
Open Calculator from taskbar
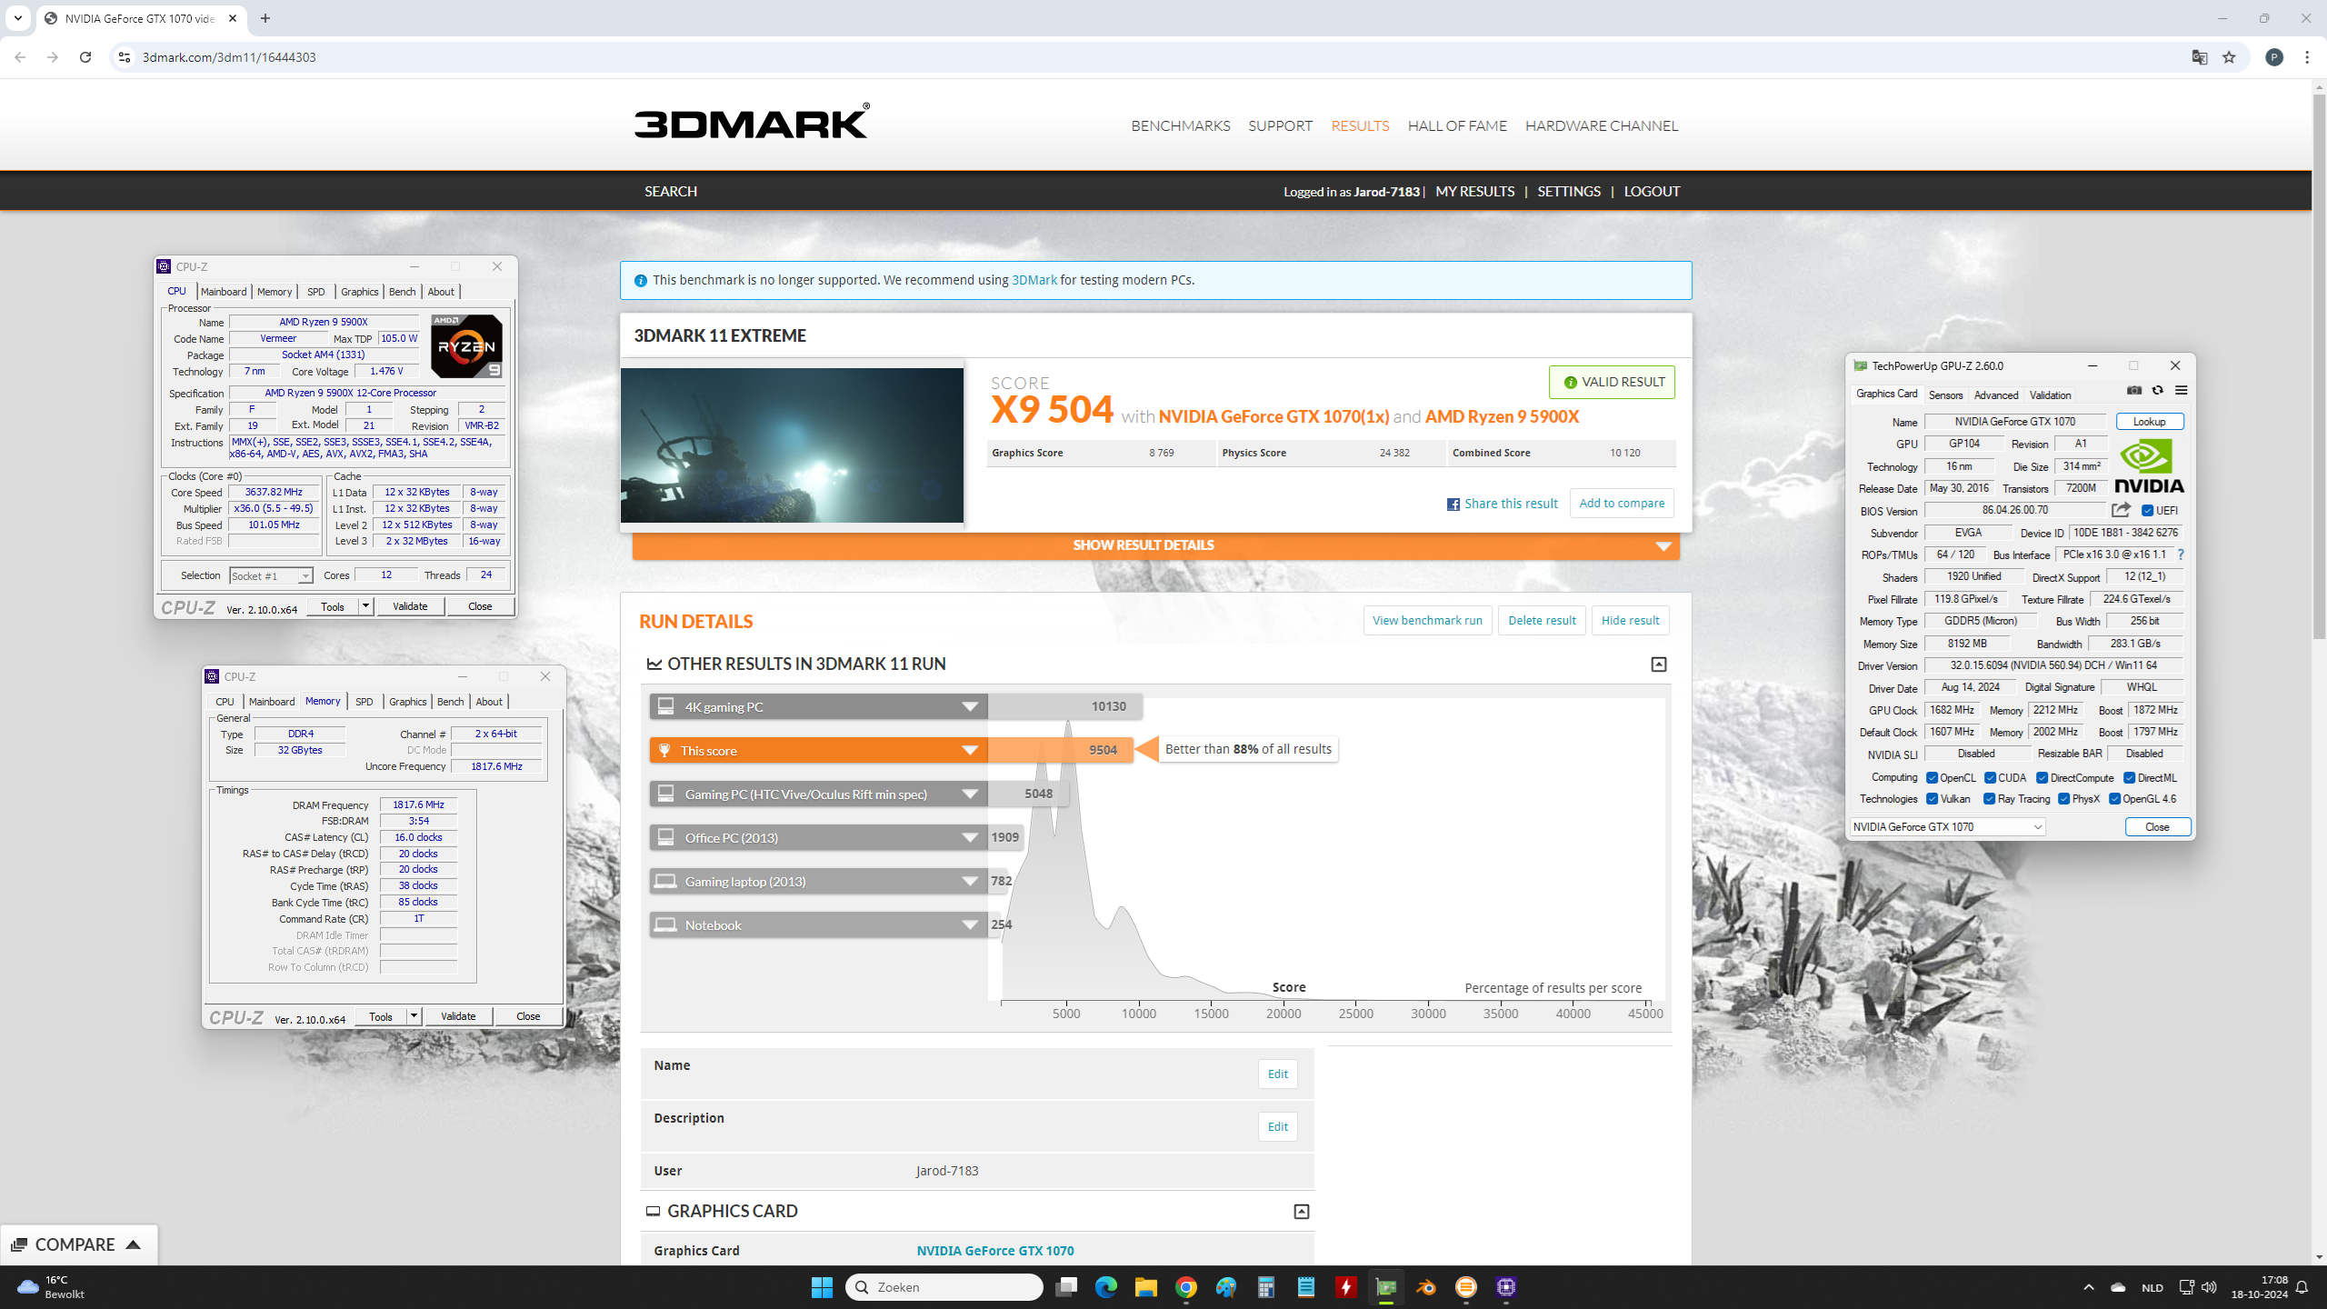(x=1265, y=1287)
